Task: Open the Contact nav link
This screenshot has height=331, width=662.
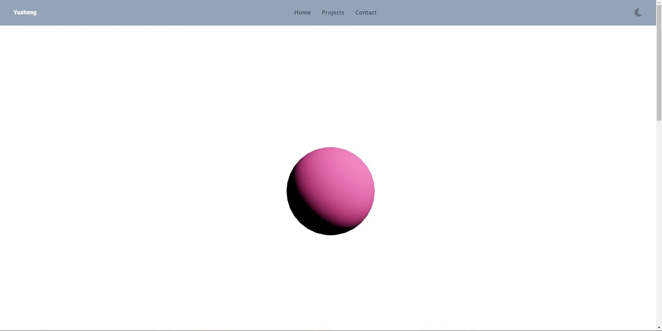Action: pyautogui.click(x=366, y=12)
